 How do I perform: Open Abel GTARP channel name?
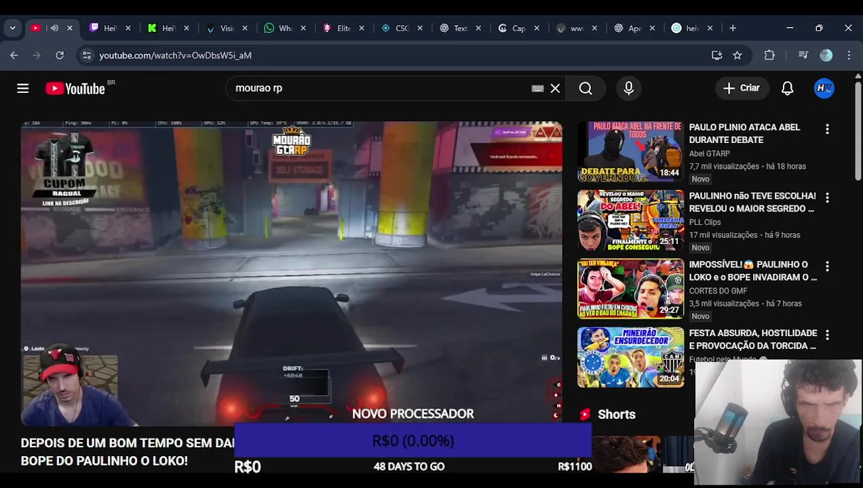[x=710, y=154]
